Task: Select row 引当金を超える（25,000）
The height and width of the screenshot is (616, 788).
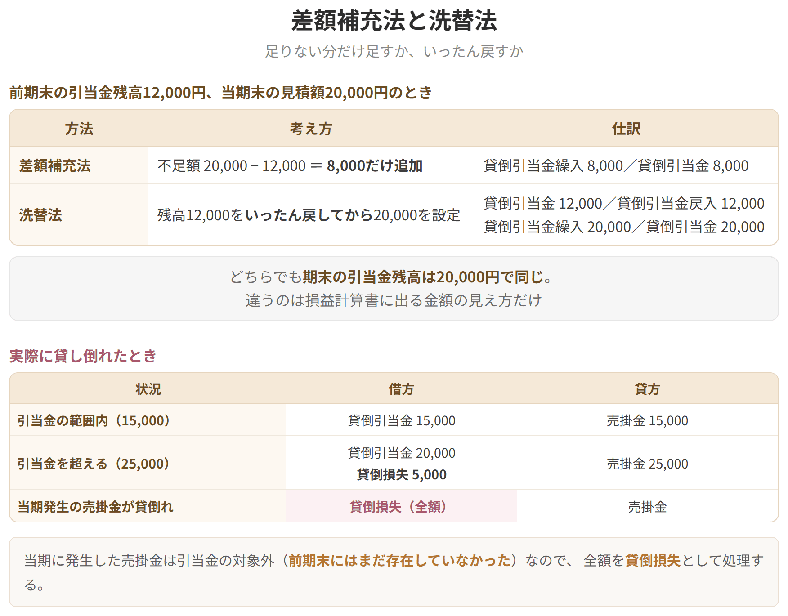Action: [394, 463]
